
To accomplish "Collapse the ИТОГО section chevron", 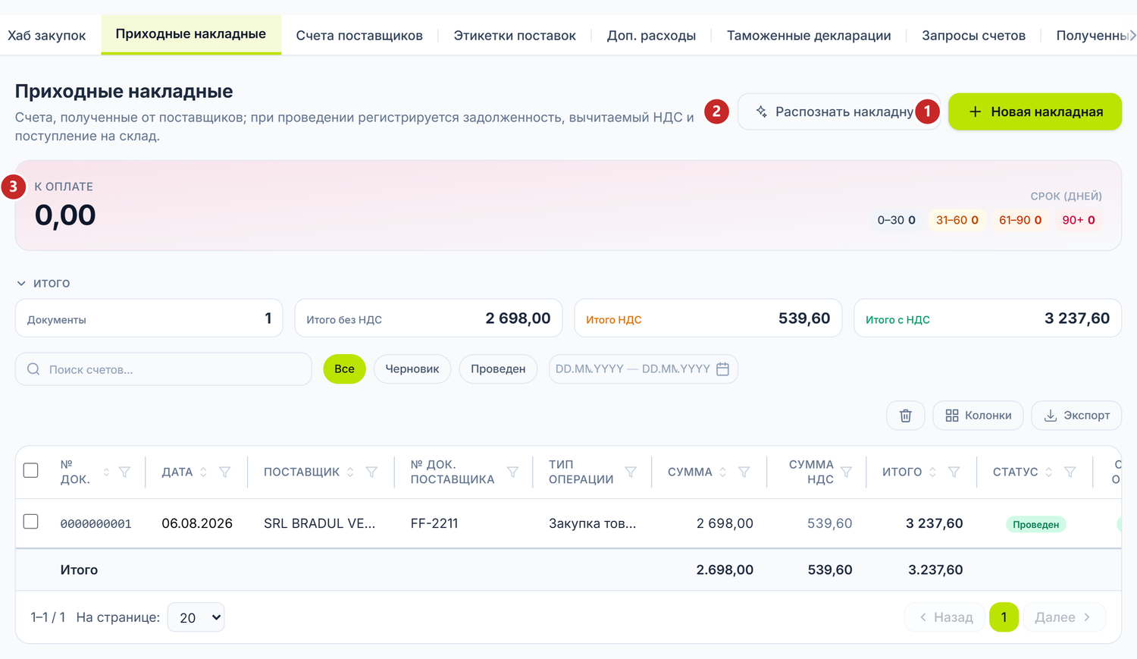I will click(21, 284).
